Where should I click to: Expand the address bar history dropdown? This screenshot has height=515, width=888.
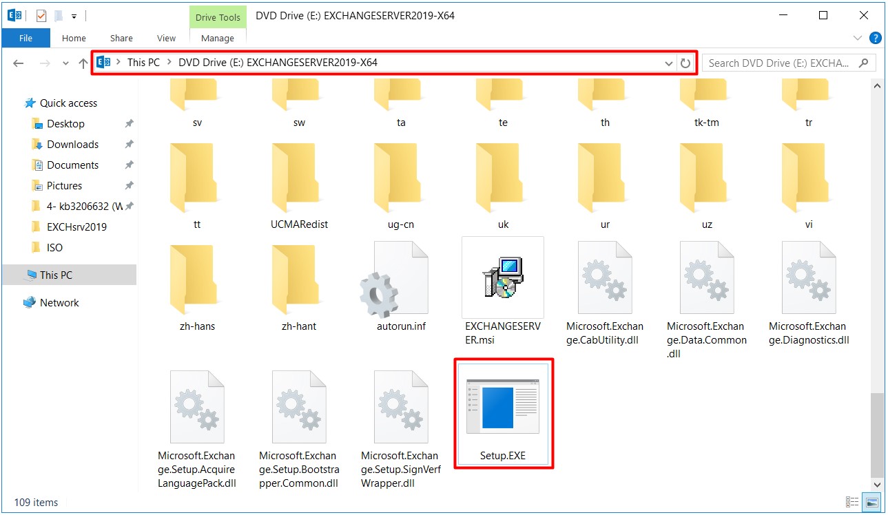[x=668, y=63]
